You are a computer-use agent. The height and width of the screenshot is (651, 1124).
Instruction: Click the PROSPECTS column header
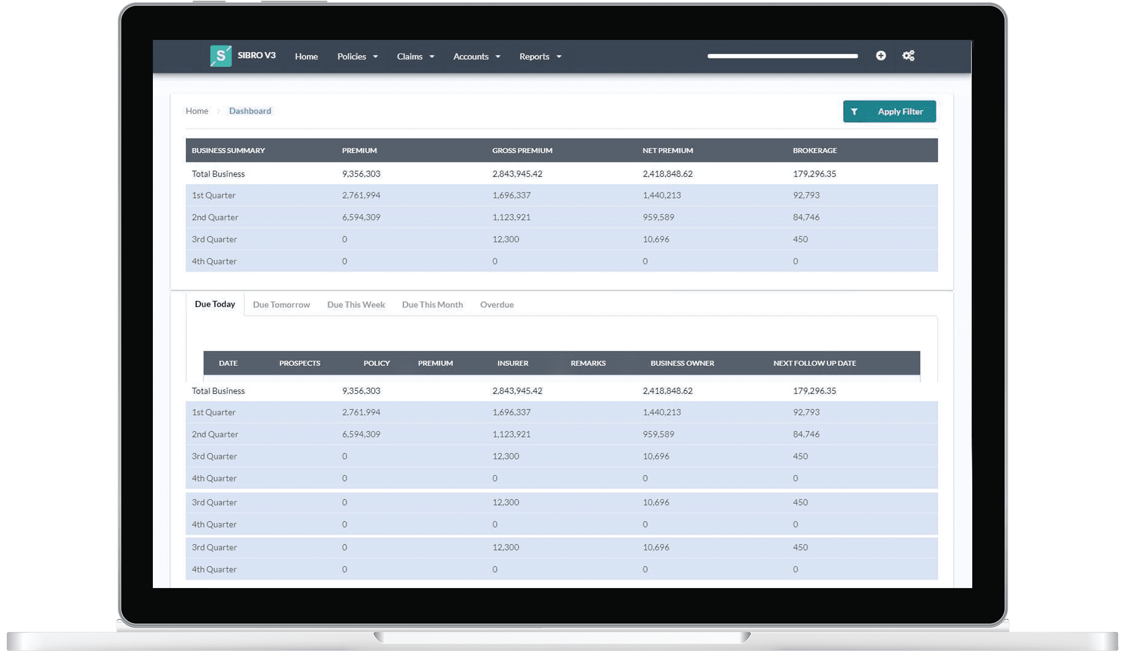point(300,363)
